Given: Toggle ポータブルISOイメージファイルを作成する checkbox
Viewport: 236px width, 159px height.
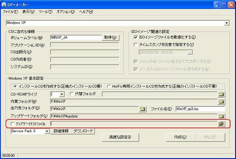Looking at the screenshot, I should (136, 69).
